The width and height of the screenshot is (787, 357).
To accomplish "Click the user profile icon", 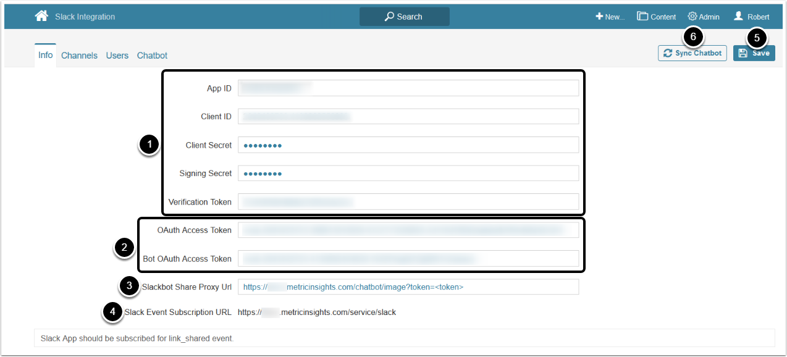I will (x=738, y=17).
